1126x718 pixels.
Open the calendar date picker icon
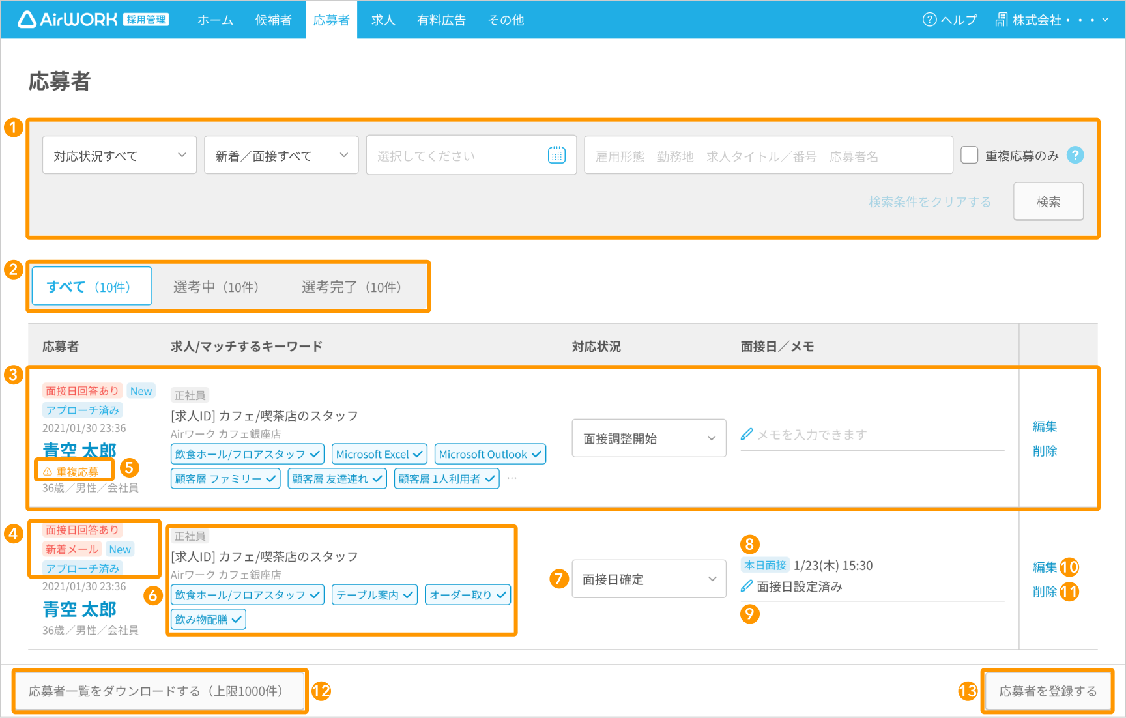point(556,155)
